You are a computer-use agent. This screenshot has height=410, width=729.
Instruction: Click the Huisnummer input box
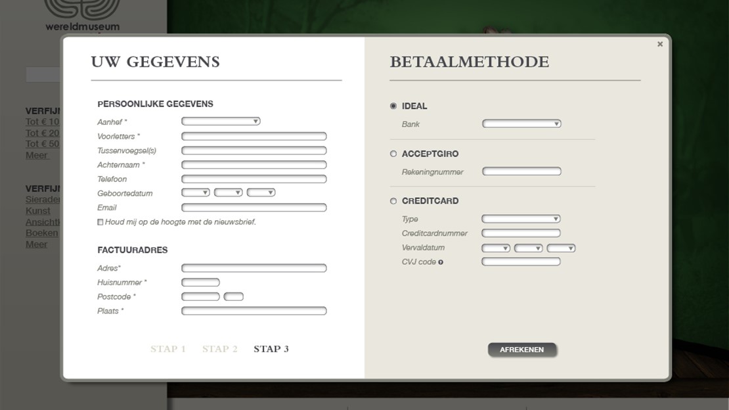pos(200,283)
